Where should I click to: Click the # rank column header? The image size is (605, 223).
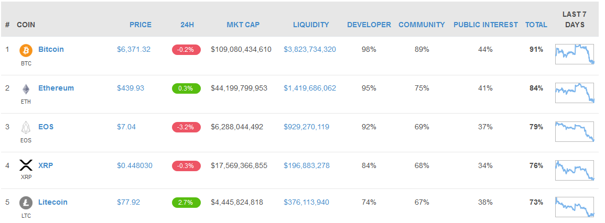point(7,25)
